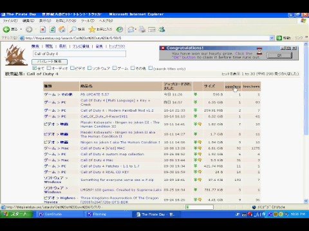Click the Pirate Bay ship logo

16,55
